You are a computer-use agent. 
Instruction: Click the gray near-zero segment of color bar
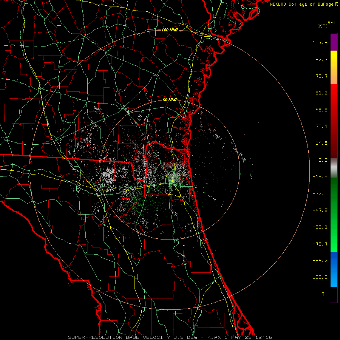[x=334, y=168]
